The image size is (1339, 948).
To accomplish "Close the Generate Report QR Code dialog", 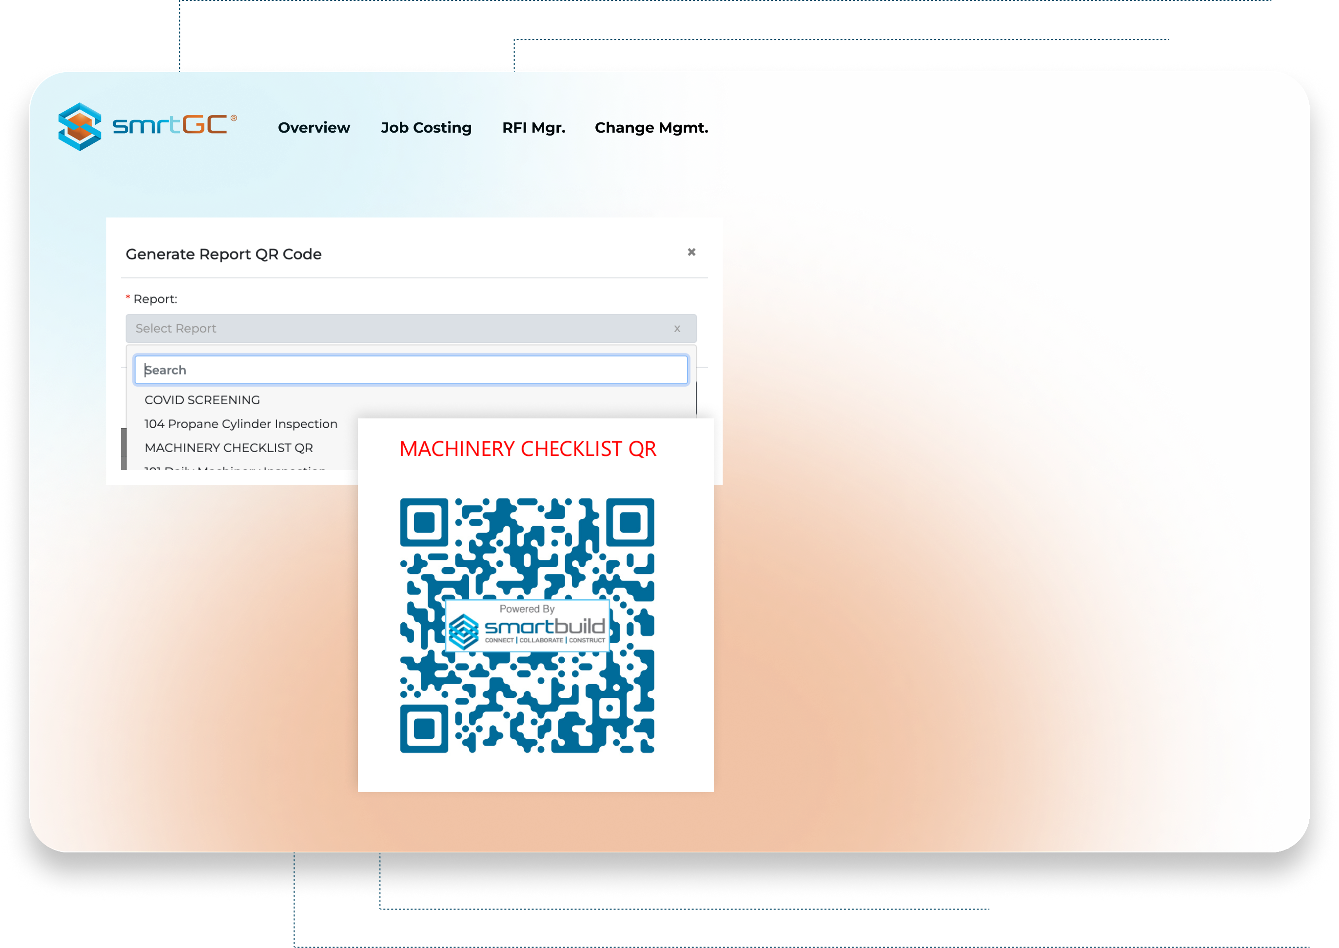I will [x=691, y=252].
